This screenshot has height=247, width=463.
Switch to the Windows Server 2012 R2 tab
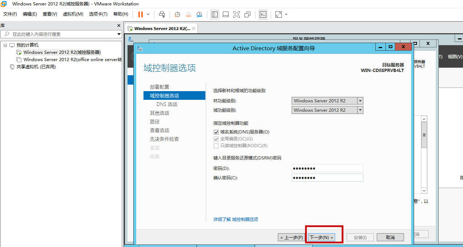coord(162,29)
